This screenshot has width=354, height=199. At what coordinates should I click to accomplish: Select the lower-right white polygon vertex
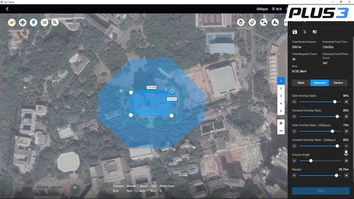click(x=171, y=116)
